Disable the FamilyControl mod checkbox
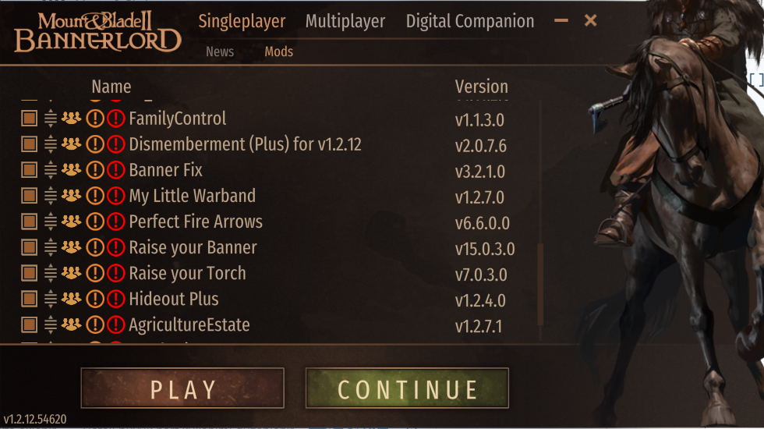 (30, 119)
